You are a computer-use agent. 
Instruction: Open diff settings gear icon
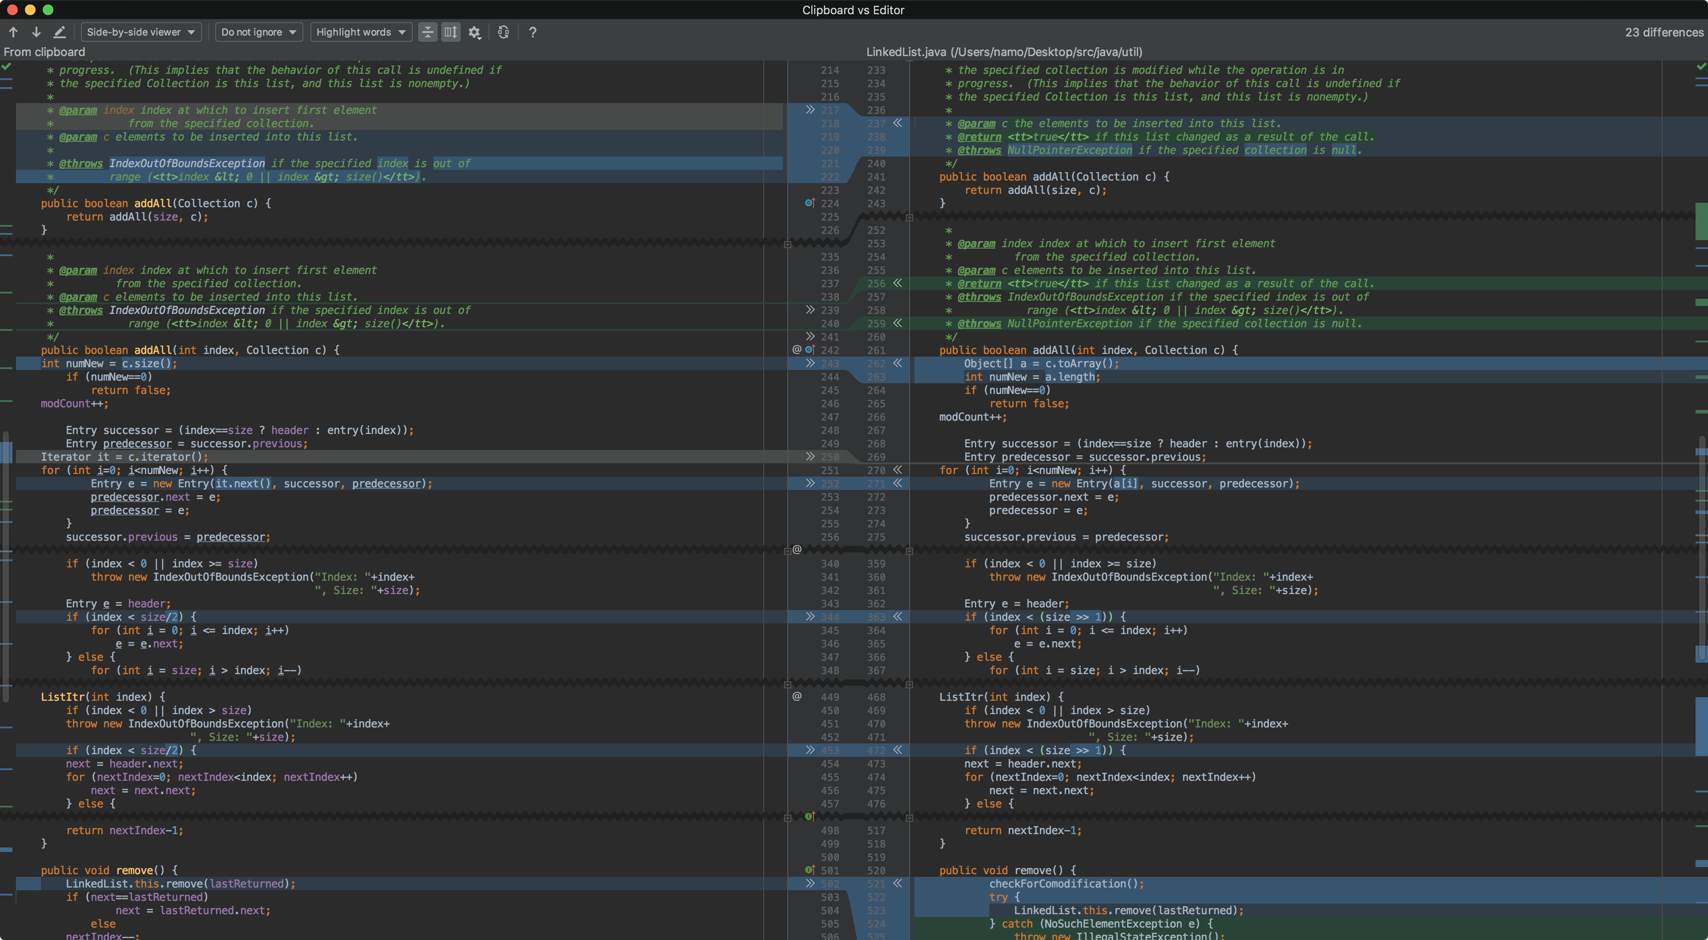(x=474, y=32)
